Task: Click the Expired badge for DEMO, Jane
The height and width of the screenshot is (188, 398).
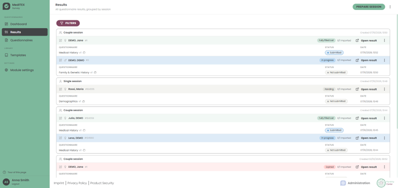Action: pyautogui.click(x=330, y=167)
